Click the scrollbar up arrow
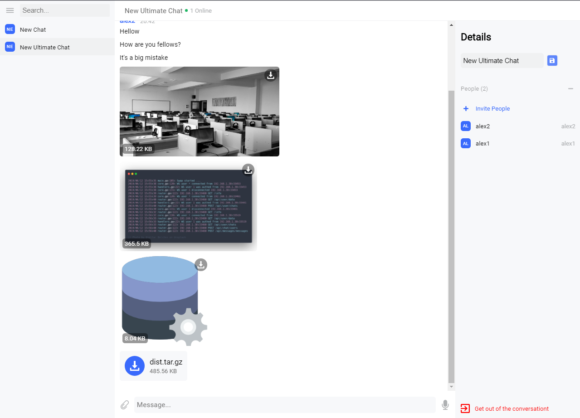580x418 pixels. (x=451, y=24)
